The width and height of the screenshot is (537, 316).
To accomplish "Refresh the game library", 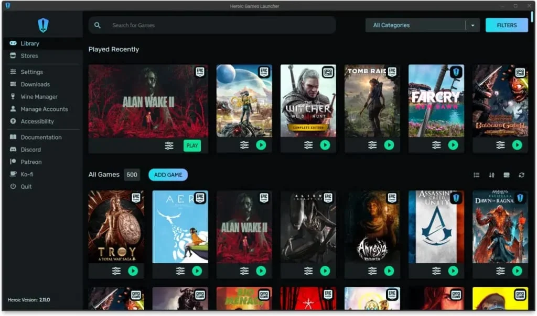I will pos(522,175).
